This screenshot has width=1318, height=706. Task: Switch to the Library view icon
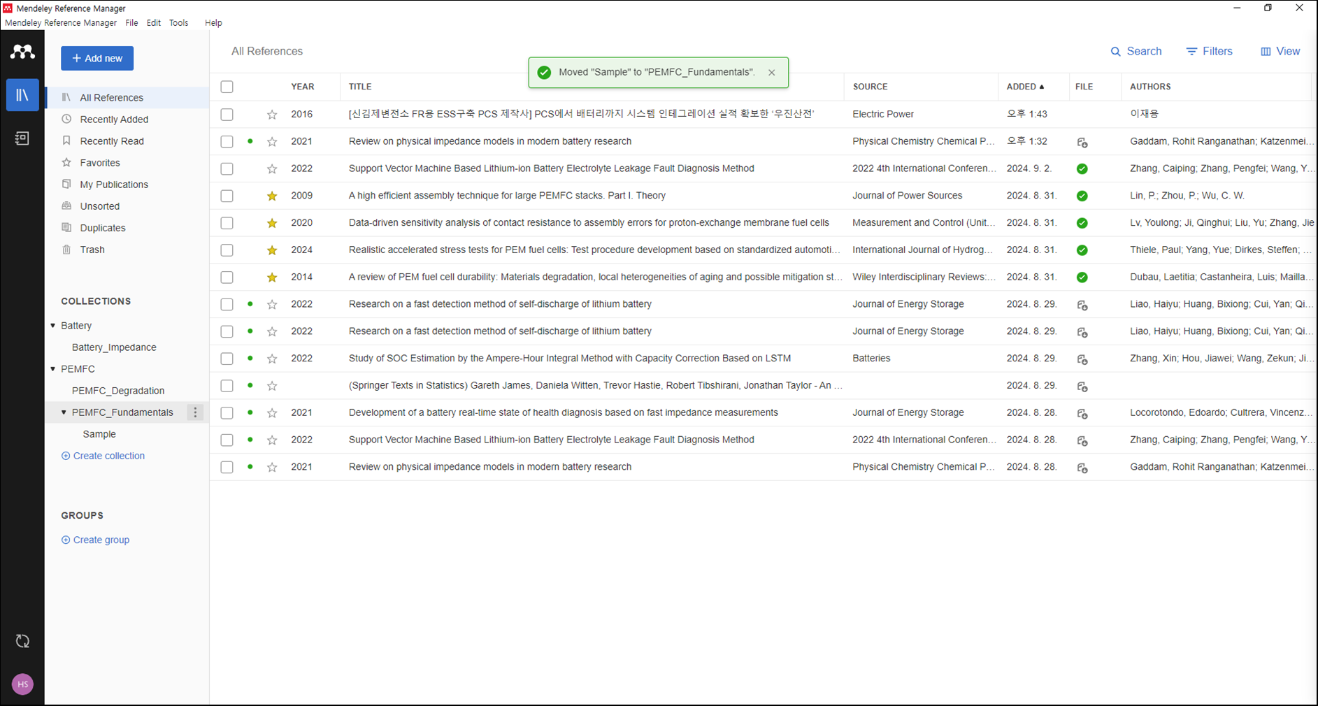[x=22, y=95]
